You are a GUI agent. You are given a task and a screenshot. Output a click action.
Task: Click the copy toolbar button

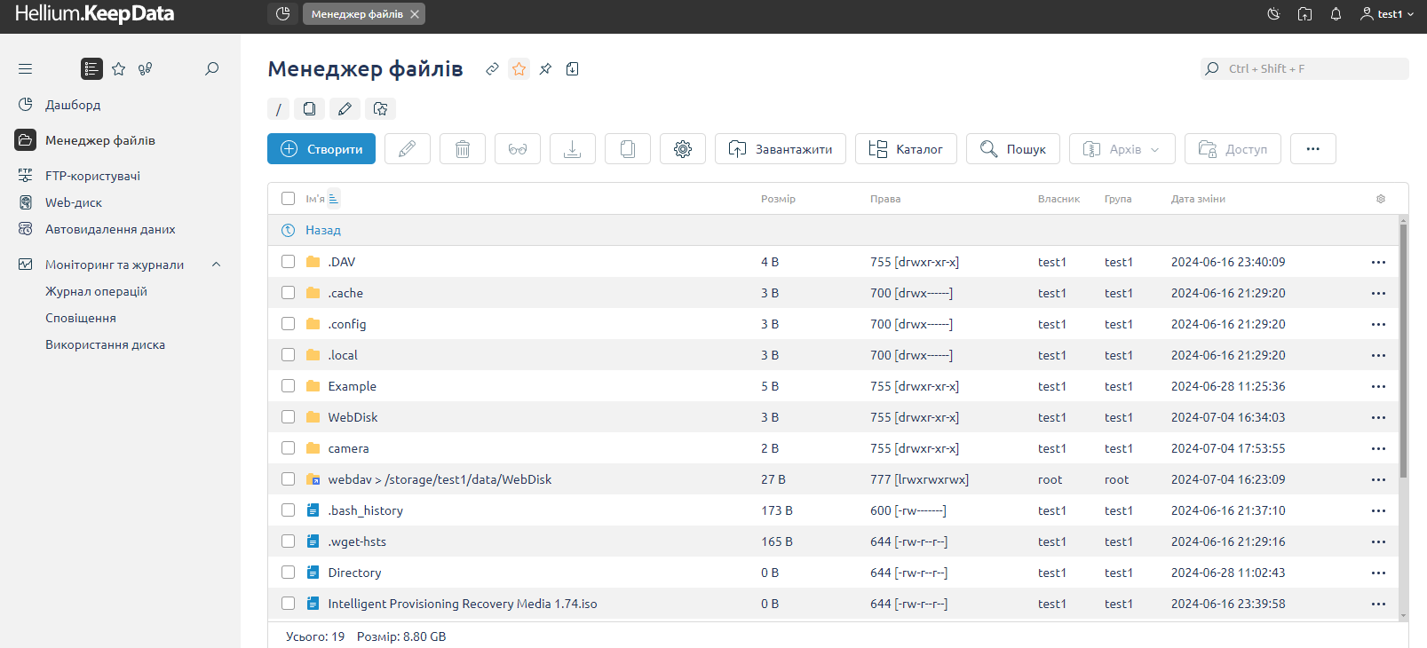pyautogui.click(x=628, y=149)
